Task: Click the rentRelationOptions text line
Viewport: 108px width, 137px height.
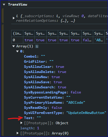Action: tap(46, 21)
